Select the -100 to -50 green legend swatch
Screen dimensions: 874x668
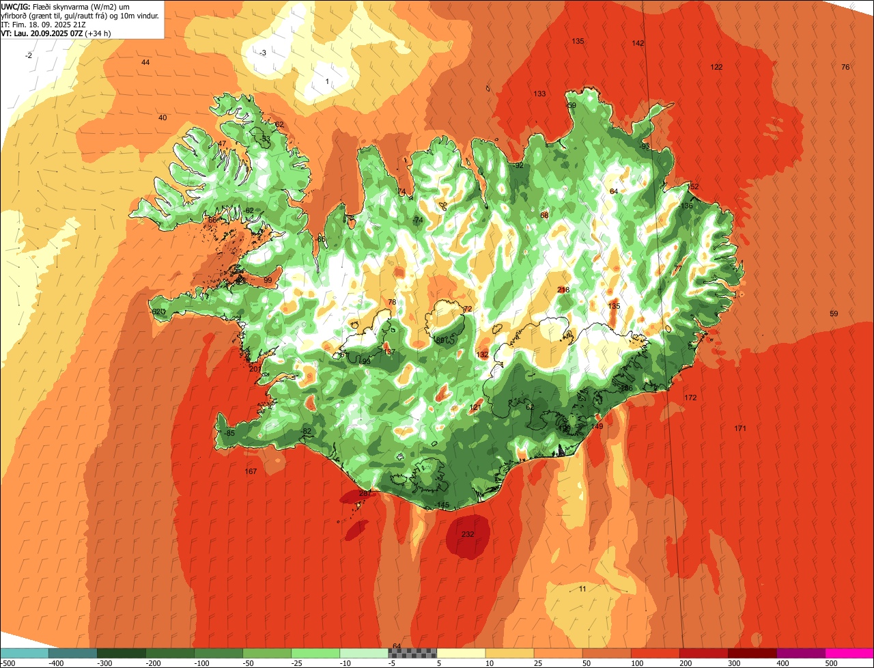coord(218,653)
